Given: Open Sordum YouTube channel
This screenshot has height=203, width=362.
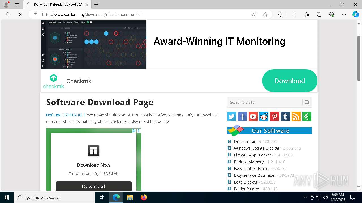Looking at the screenshot, I should point(253,116).
